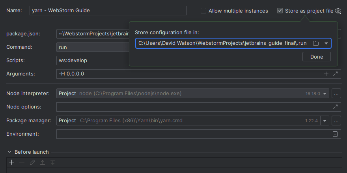Screen dimensions: 347x173
Task: Add a Before launch task
Action: coord(11,162)
